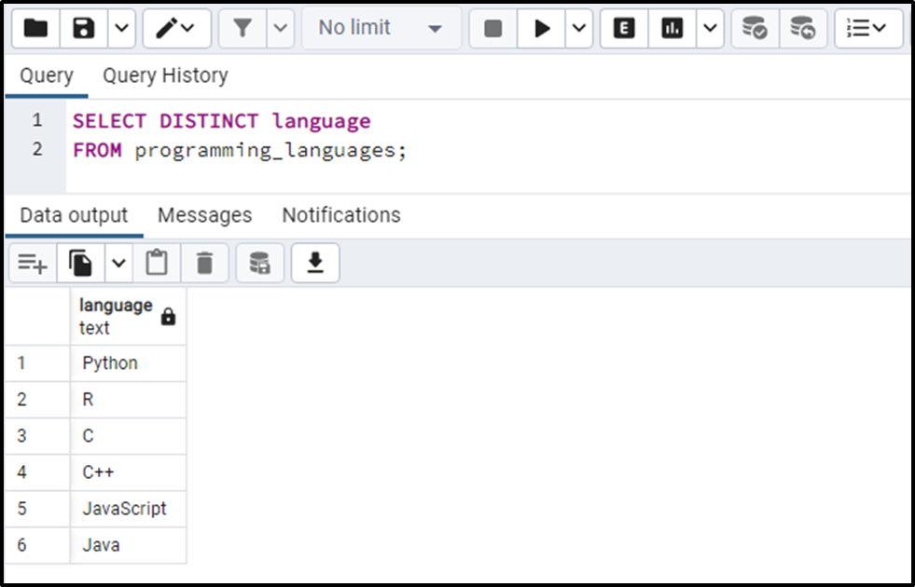Run Explain on the query
This screenshot has width=915, height=587.
pyautogui.click(x=624, y=28)
